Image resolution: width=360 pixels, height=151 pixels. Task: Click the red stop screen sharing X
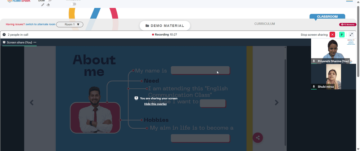point(332,35)
